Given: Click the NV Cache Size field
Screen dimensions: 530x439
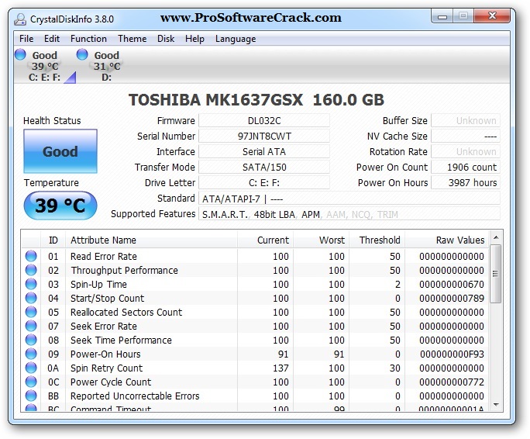Looking at the screenshot, I should (466, 136).
